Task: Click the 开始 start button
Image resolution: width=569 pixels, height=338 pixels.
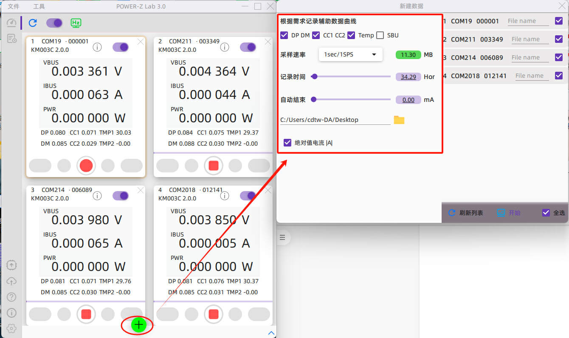Action: [x=509, y=213]
